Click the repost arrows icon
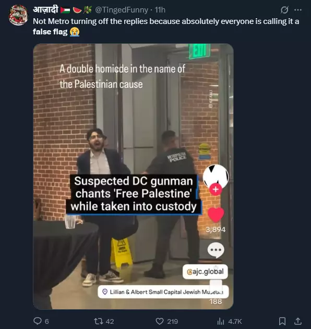 click(x=97, y=321)
